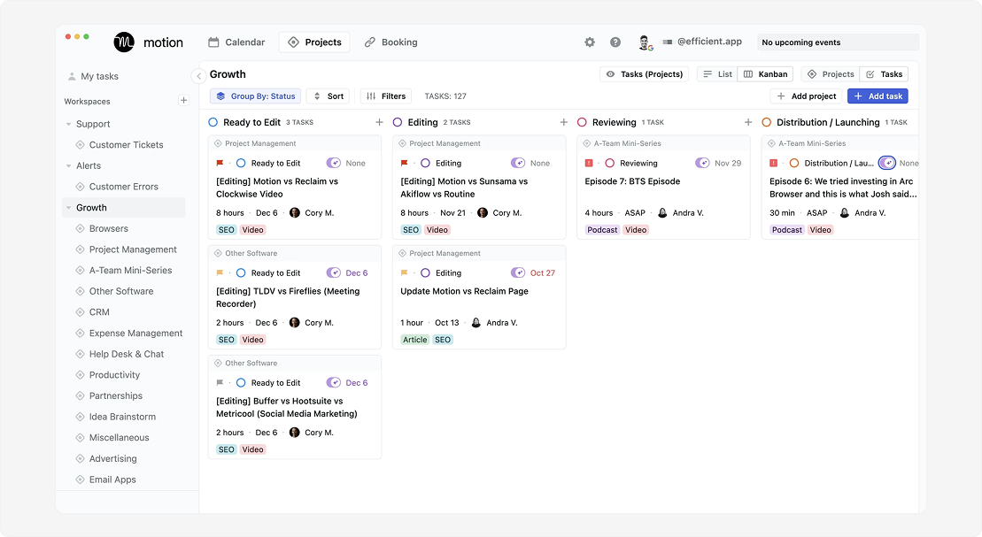Click the auto-schedule icon on Update Motion vs Reclaim Page card

[x=518, y=272]
